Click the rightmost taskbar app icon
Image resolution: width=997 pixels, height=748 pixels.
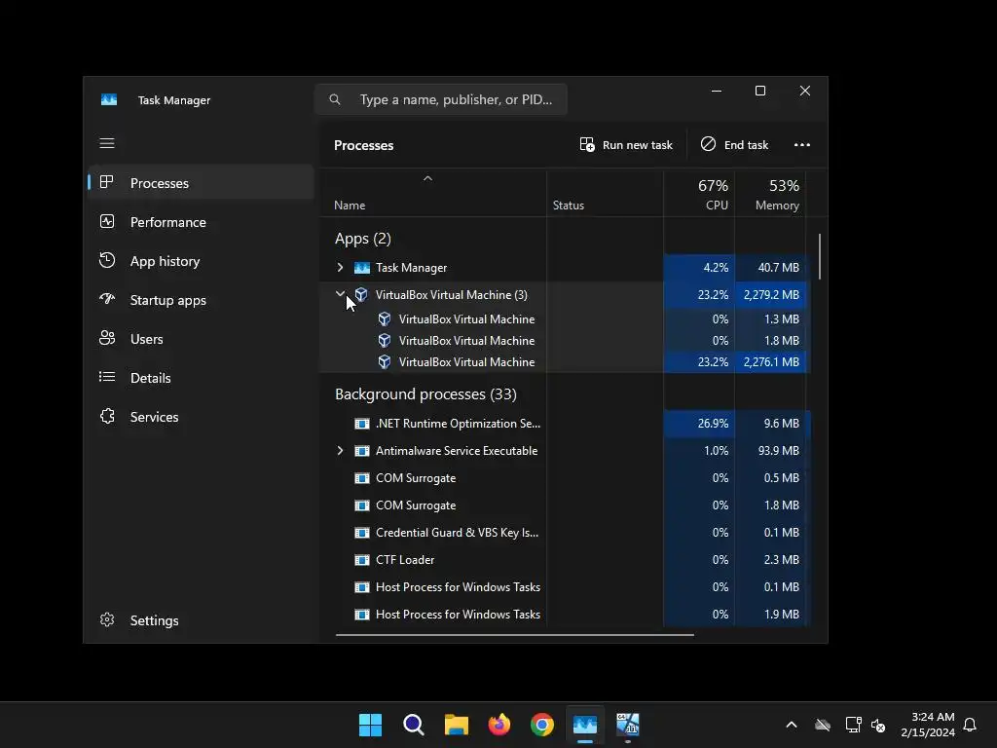click(x=628, y=725)
